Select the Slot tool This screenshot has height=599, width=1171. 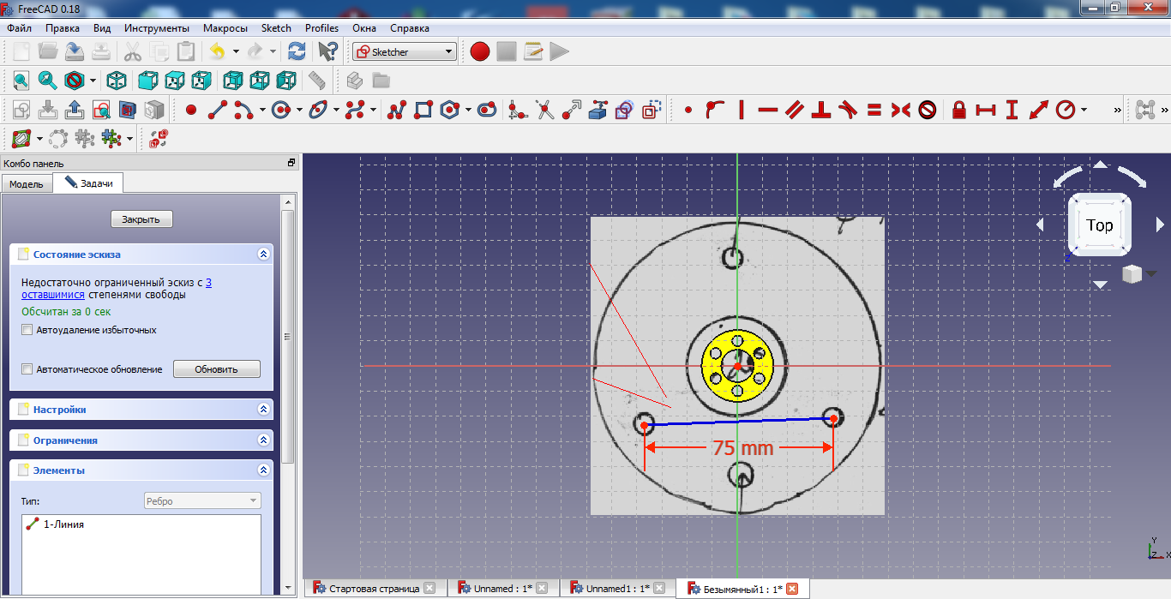coord(487,110)
